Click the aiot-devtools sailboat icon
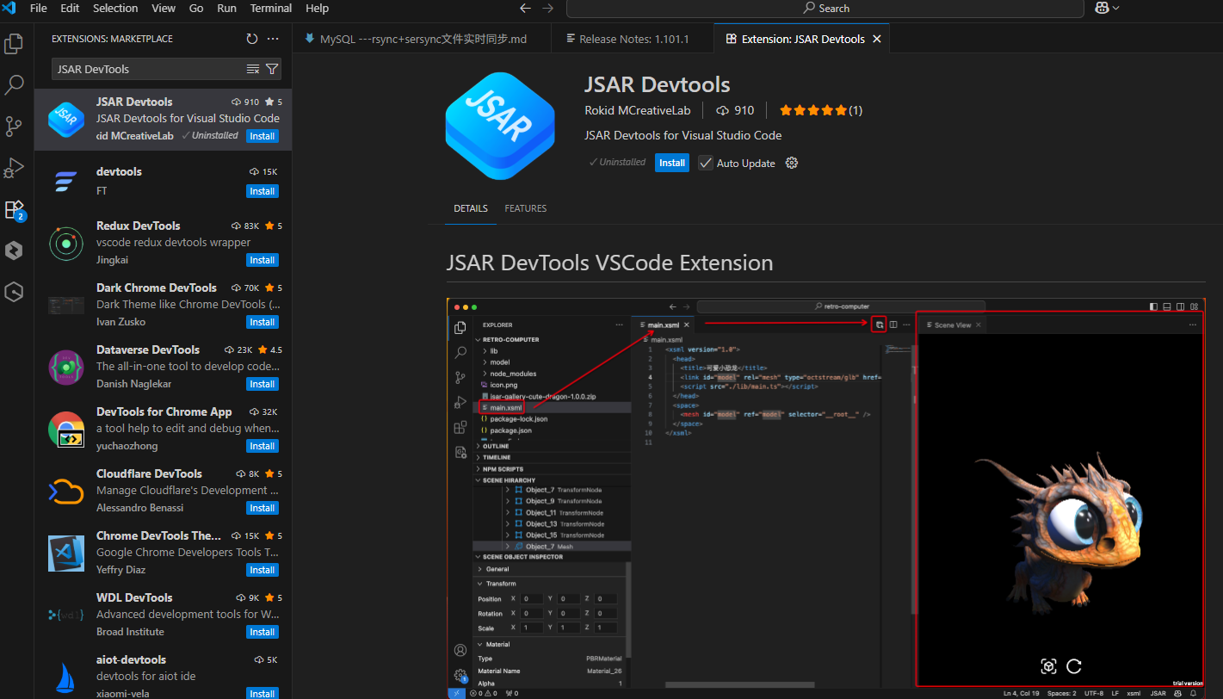 66,677
